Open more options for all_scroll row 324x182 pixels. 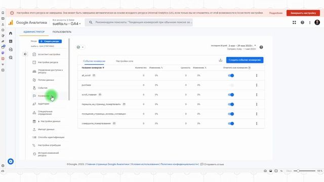pos(257,75)
